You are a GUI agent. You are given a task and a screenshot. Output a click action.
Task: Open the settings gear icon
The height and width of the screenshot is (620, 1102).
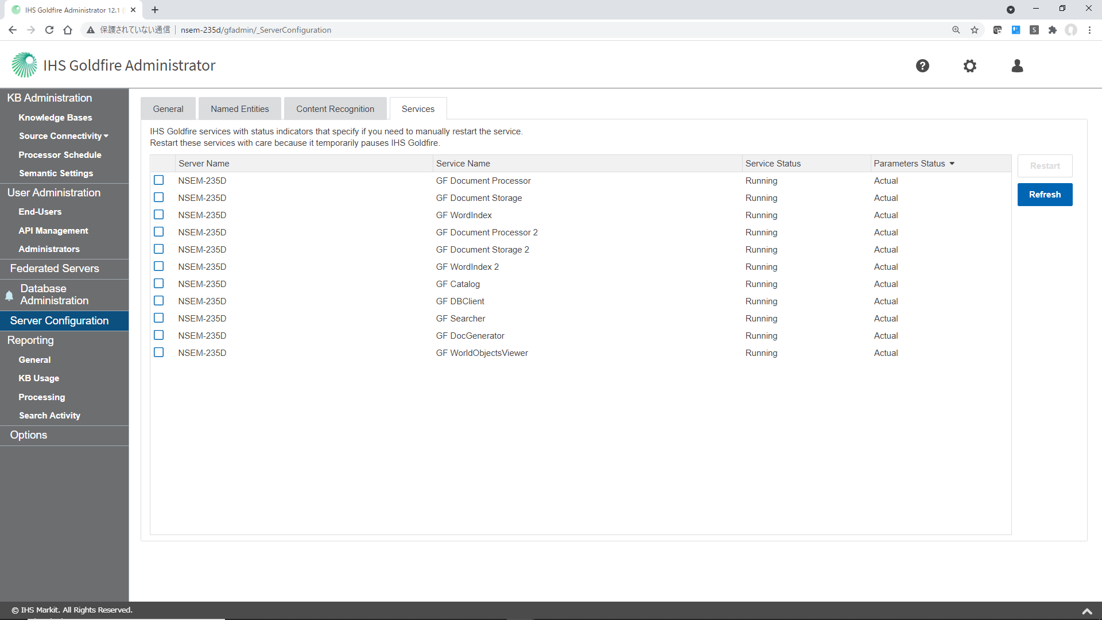[x=970, y=66]
